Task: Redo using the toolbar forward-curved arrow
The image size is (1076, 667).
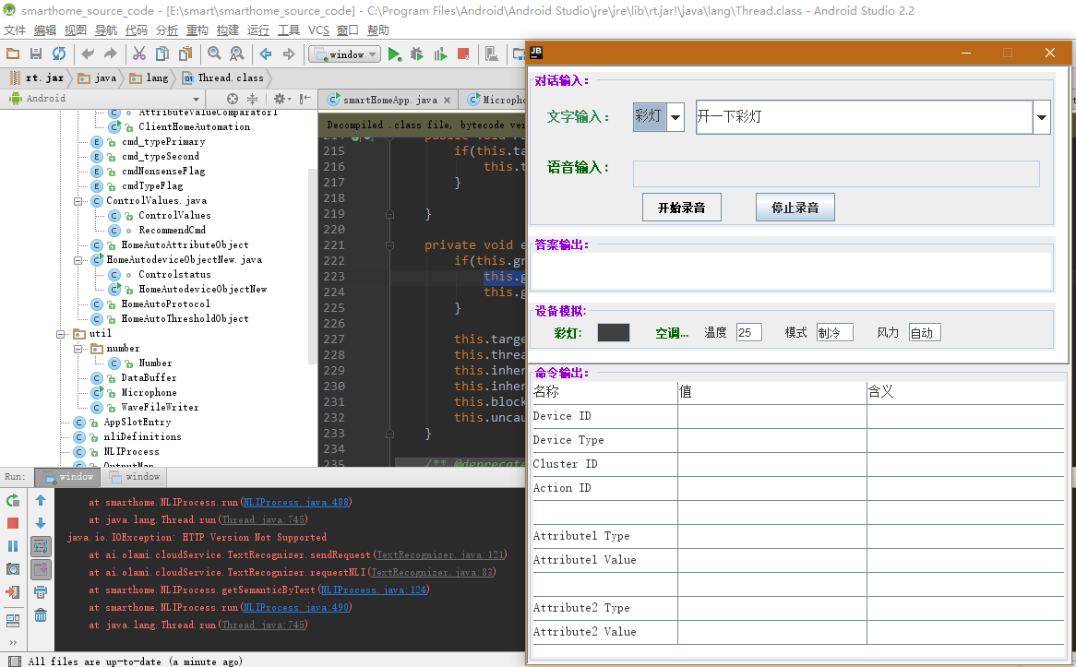Action: tap(111, 54)
